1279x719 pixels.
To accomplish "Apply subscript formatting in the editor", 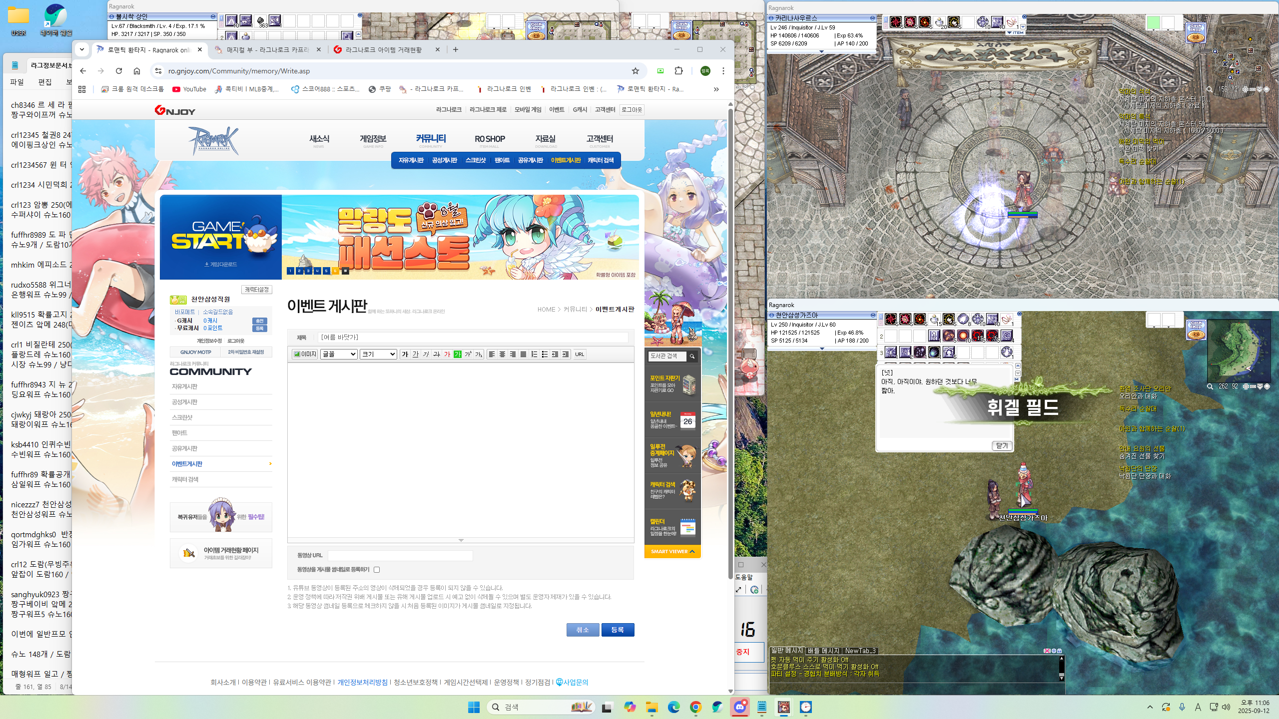I will (x=478, y=354).
